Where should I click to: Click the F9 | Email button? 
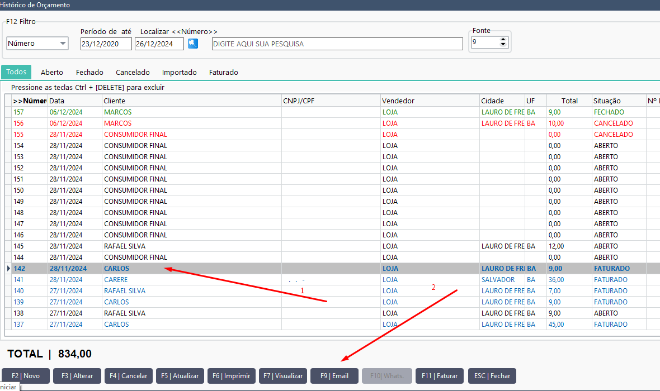tap(334, 376)
